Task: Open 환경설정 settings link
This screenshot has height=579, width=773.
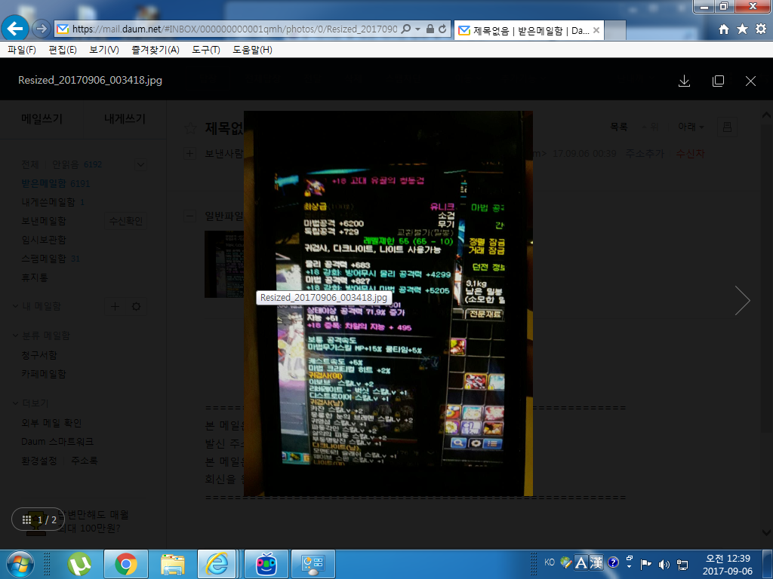Action: 39,461
